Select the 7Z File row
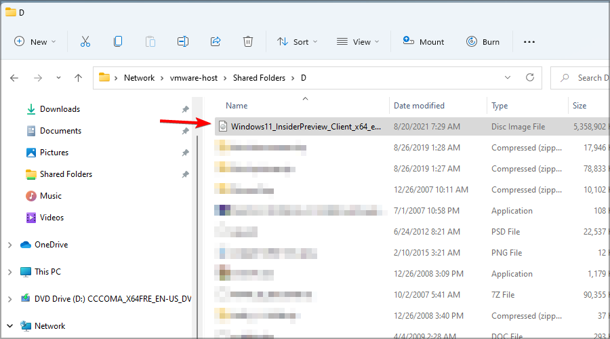This screenshot has height=339, width=610. pyautogui.click(x=412, y=295)
